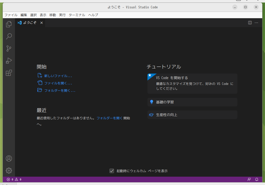Open the Extensions view
Viewport: 265px width, 185px height.
pyautogui.click(x=9, y=73)
